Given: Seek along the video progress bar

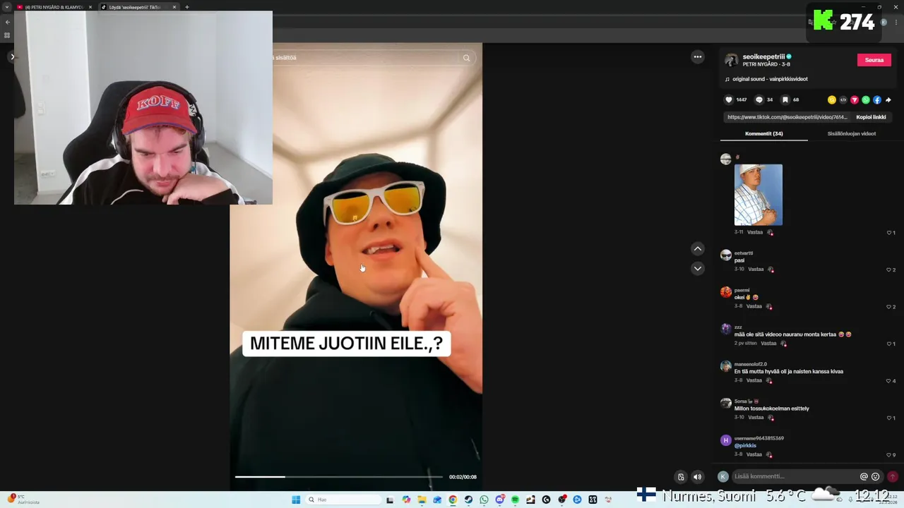Looking at the screenshot, I should point(339,477).
